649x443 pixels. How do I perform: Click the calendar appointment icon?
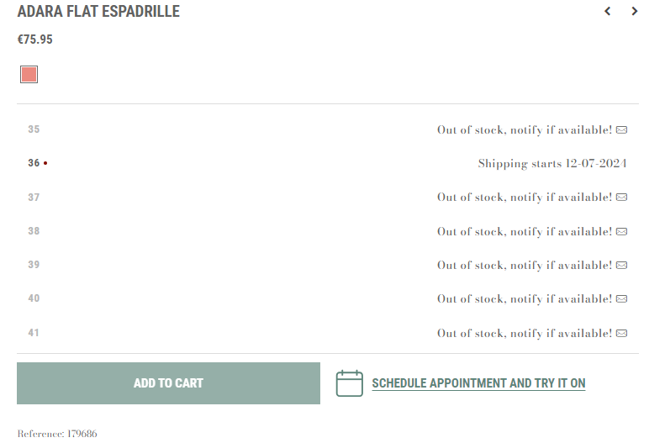pos(350,383)
